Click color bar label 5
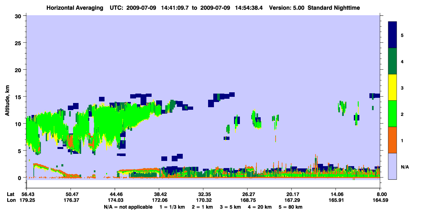Image resolution: width=422 pixels, height=216 pixels. pyautogui.click(x=402, y=35)
